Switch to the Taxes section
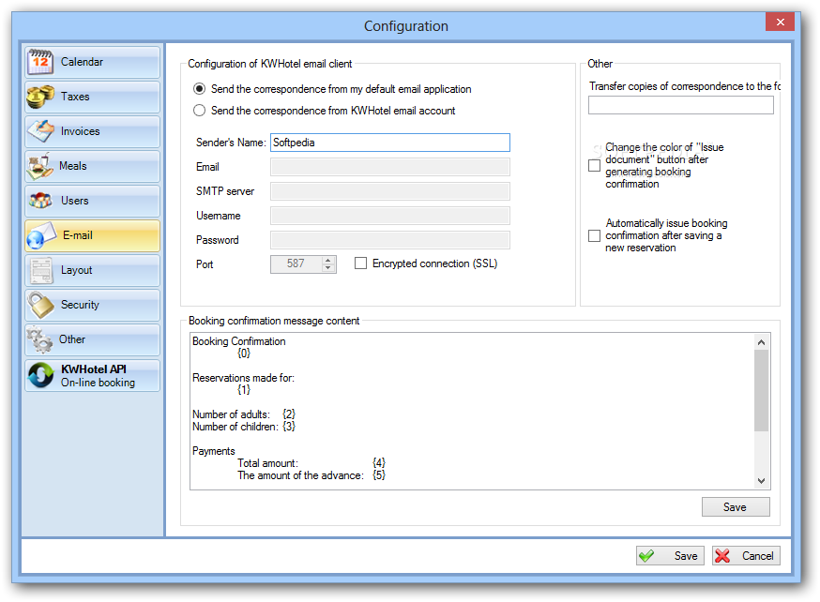 click(92, 97)
